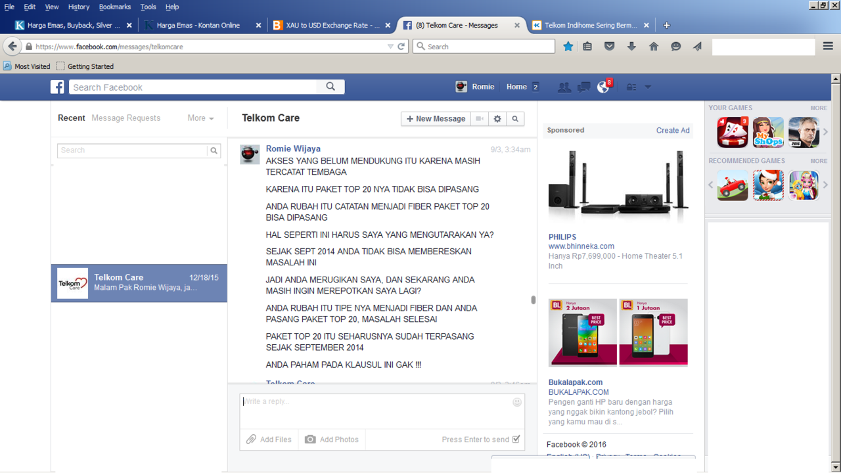The image size is (841, 473).
Task: Click the paper-plane share icon in toolbar
Action: pos(697,47)
